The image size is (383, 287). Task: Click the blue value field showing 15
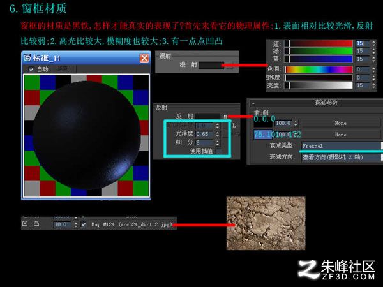[x=363, y=59]
